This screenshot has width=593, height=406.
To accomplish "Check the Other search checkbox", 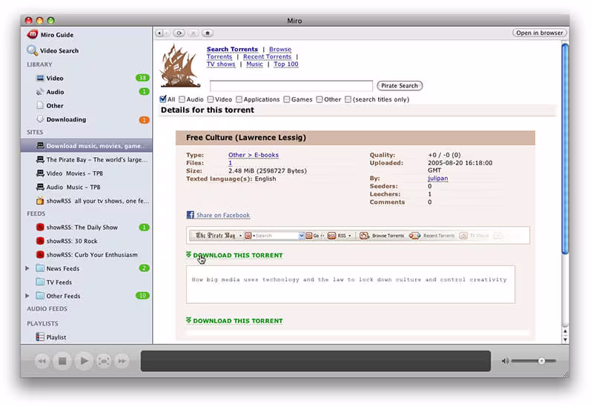I will click(x=319, y=99).
